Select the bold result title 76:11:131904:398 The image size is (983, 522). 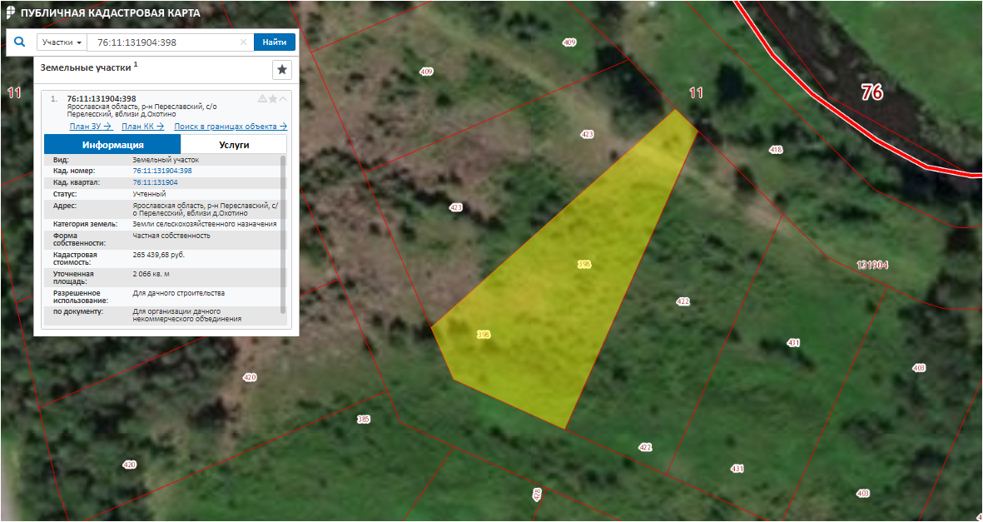point(102,98)
